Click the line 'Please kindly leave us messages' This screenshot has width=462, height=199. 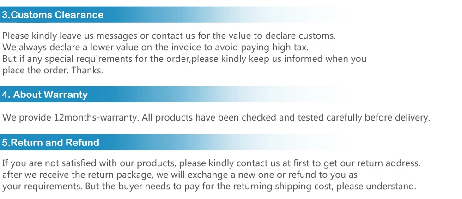169,36
